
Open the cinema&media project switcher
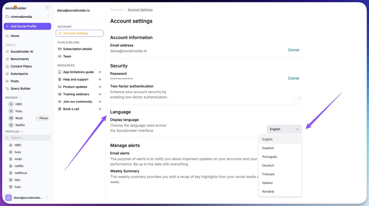pos(27,17)
